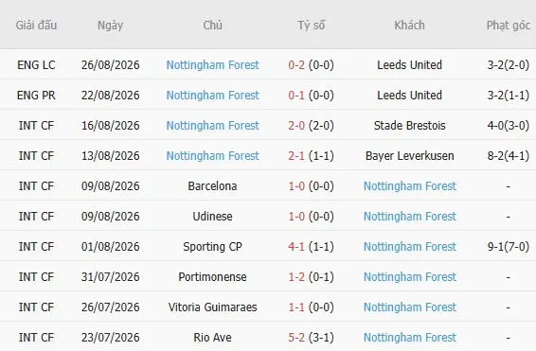Open Nottingham Forest link in 22/08/2026 row
The image size is (536, 351).
click(212, 96)
